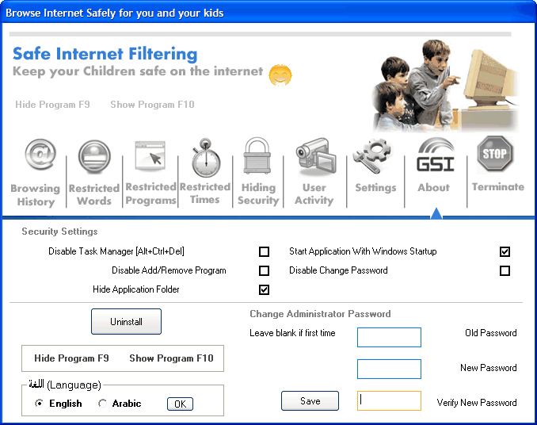Click the children at computer picture
The width and height of the screenshot is (537, 425).
tap(445, 86)
